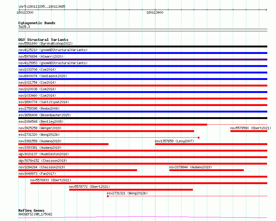Select the nsv3381559 (Audano2019) label
The image size is (276, 221).
point(40,141)
